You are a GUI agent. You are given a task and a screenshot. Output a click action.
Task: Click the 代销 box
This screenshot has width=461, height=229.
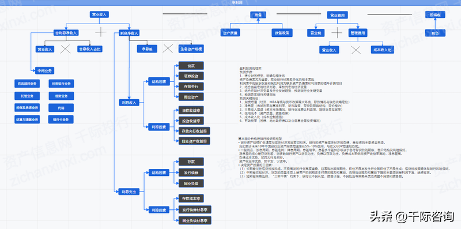(x=61, y=108)
